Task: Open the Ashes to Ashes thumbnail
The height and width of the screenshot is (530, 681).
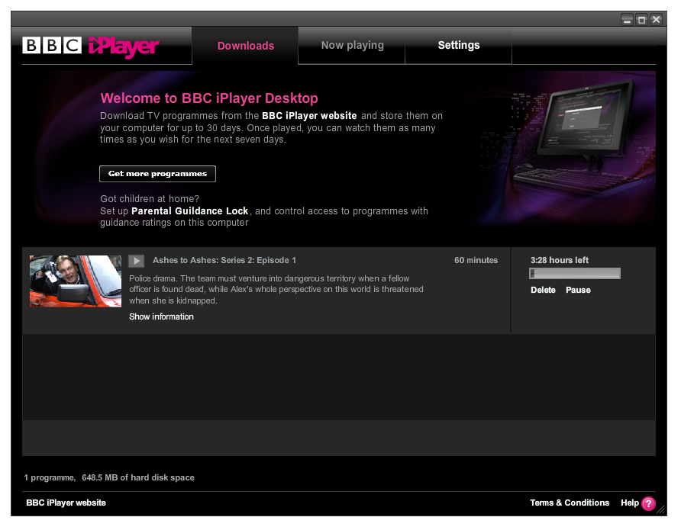Action: tap(76, 281)
